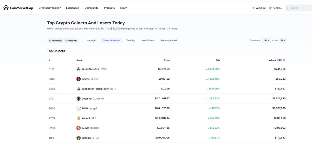Click the BitcoinZ coin icon
Image resolution: width=312 pixels, height=145 pixels.
pyautogui.click(x=79, y=138)
